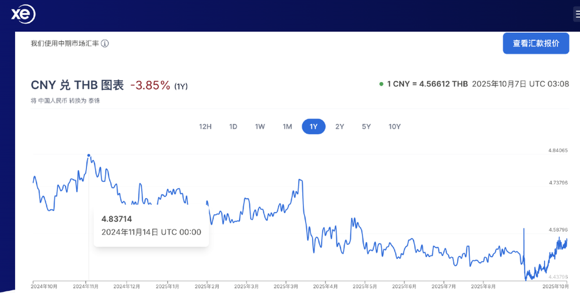The image size is (580, 293).
Task: Switch chart range to 12H
Action: 205,126
